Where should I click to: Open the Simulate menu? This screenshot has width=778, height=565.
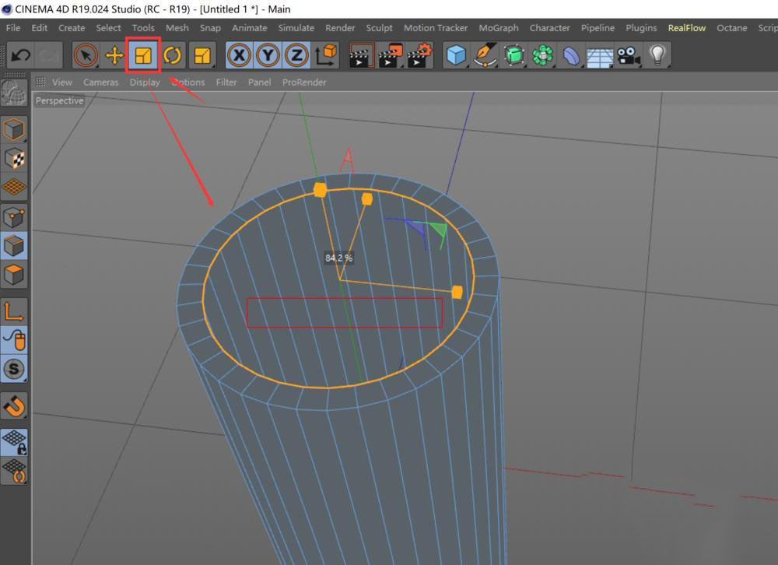[296, 28]
